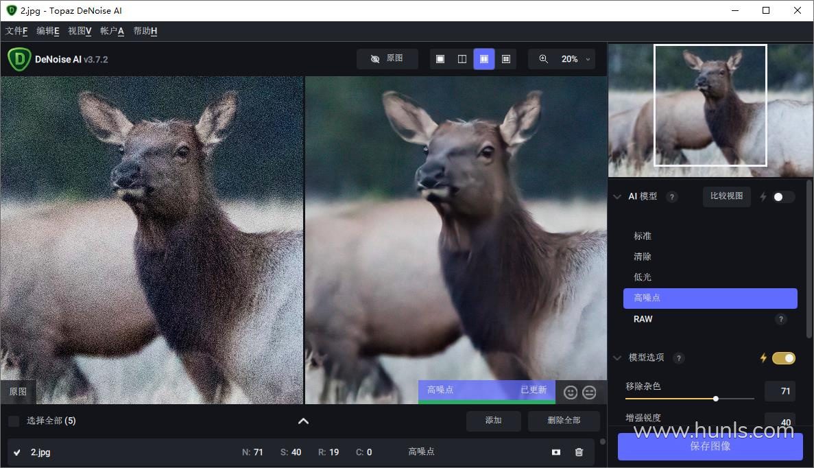Collapse the file list panel chevron
The height and width of the screenshot is (468, 814).
(303, 421)
